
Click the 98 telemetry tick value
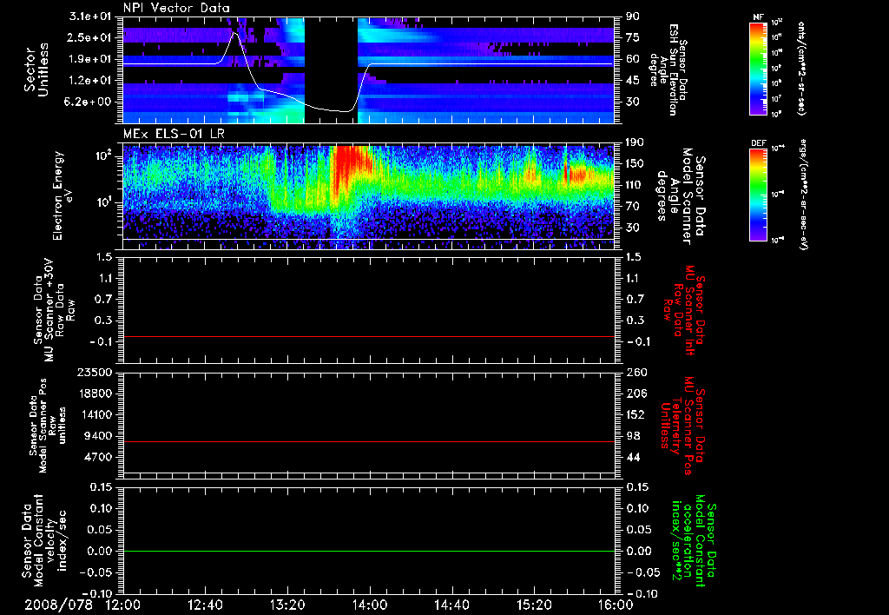[x=633, y=436]
